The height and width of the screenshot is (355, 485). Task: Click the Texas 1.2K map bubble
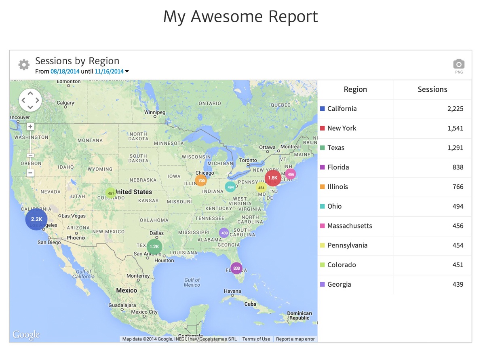click(x=154, y=246)
